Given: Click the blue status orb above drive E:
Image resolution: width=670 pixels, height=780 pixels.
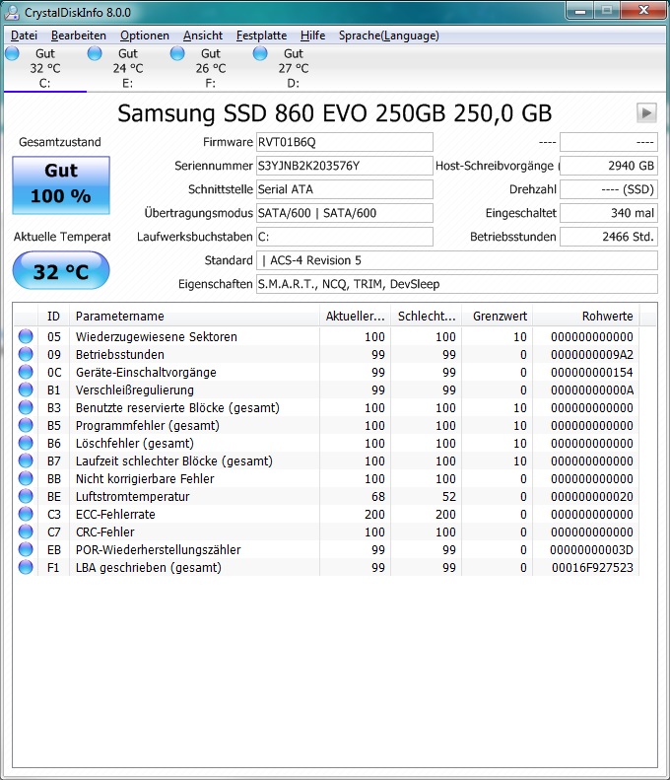Looking at the screenshot, I should tap(95, 53).
